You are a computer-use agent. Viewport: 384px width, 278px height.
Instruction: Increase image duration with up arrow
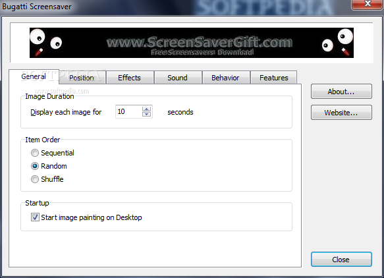click(146, 109)
